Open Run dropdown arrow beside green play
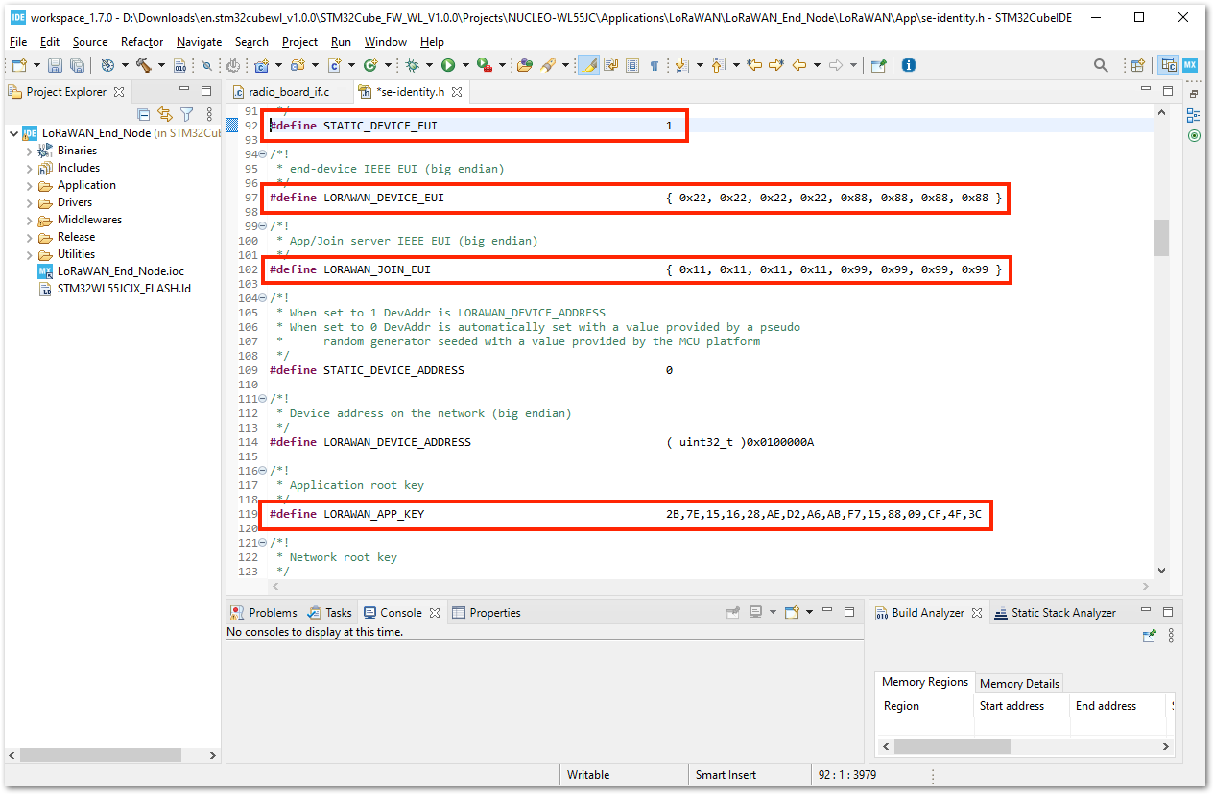Screen dimensions: 1214x795 tap(465, 65)
